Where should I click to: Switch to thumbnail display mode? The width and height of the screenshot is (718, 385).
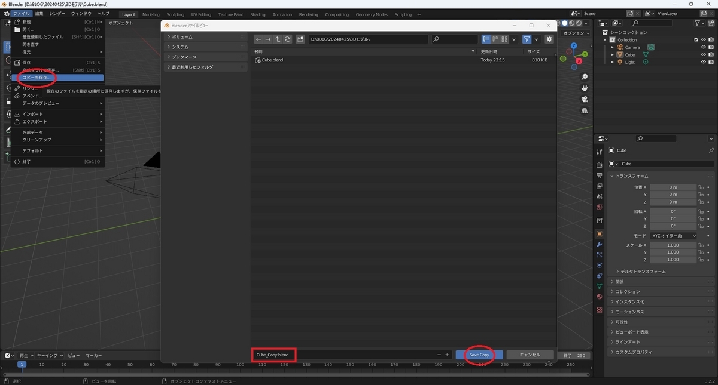click(x=504, y=39)
